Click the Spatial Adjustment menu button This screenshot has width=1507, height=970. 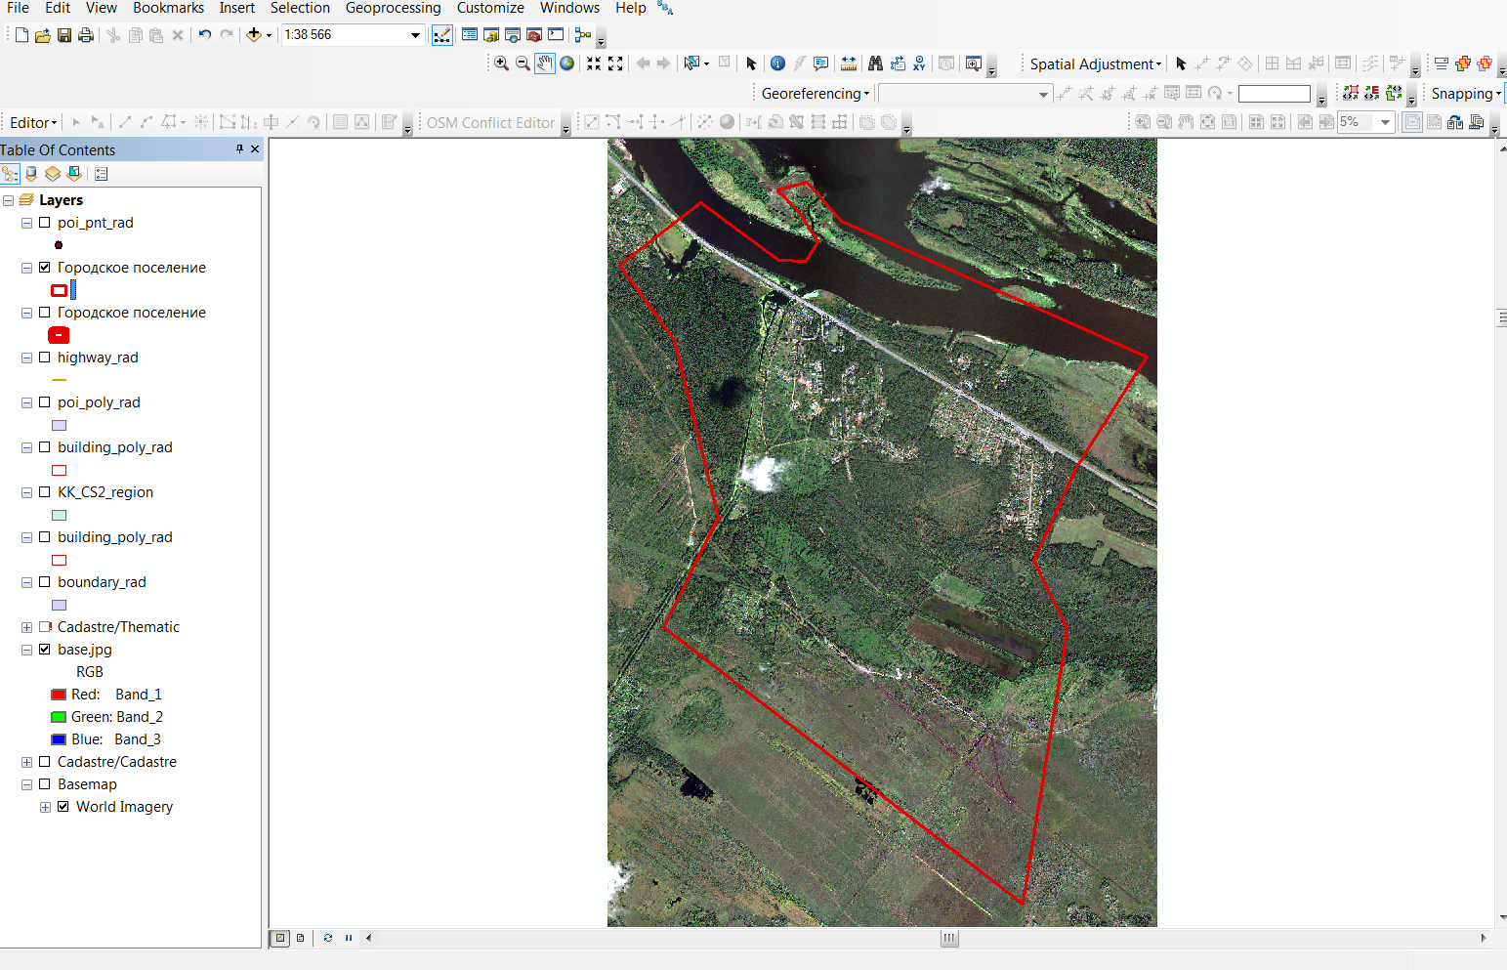pyautogui.click(x=1095, y=64)
